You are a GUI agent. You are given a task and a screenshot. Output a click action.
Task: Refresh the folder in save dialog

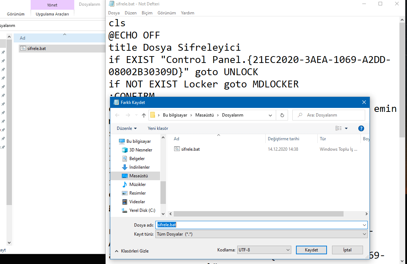[x=282, y=115]
